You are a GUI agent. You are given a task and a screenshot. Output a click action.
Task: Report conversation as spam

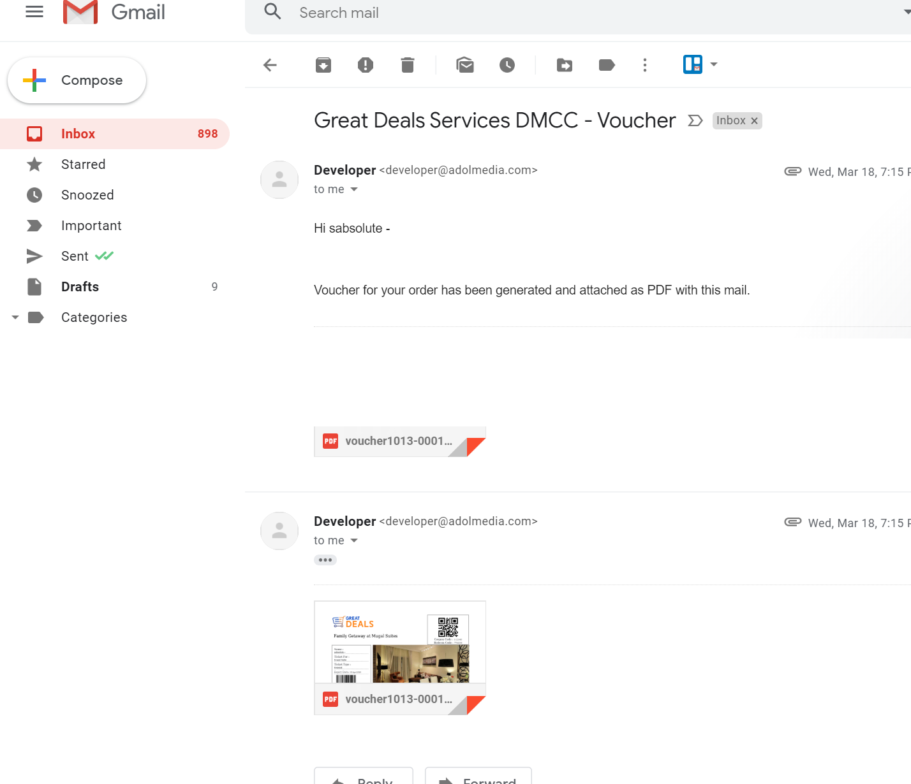[366, 65]
